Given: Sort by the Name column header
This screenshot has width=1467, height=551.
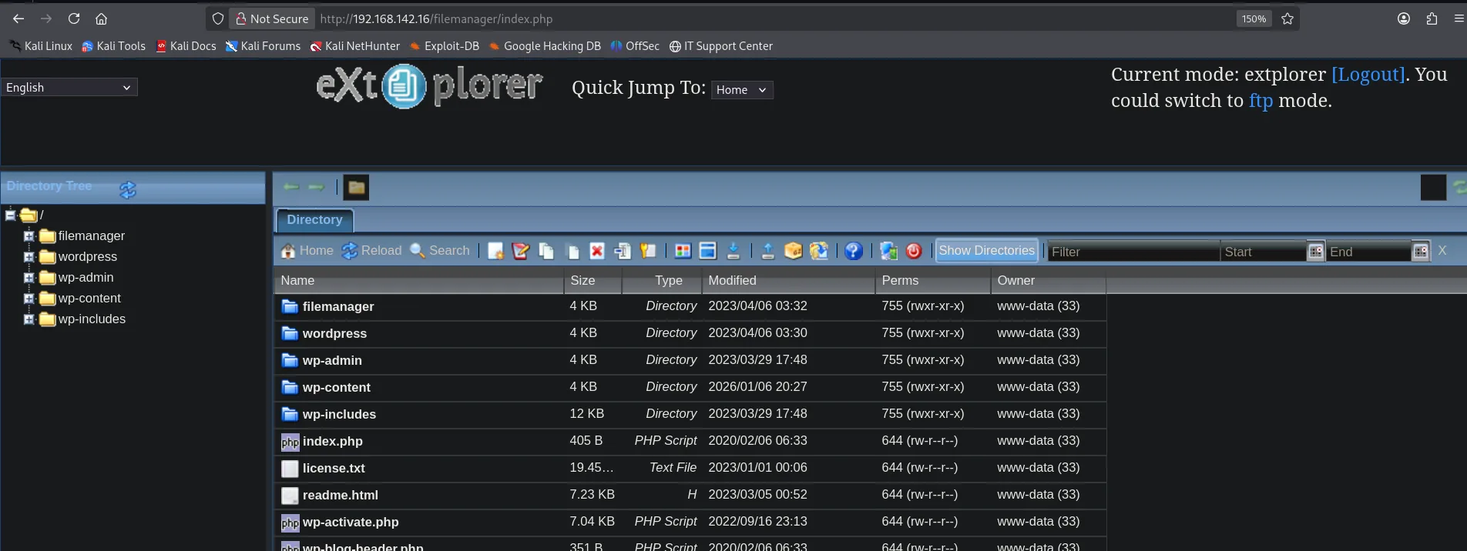Looking at the screenshot, I should [x=419, y=281].
